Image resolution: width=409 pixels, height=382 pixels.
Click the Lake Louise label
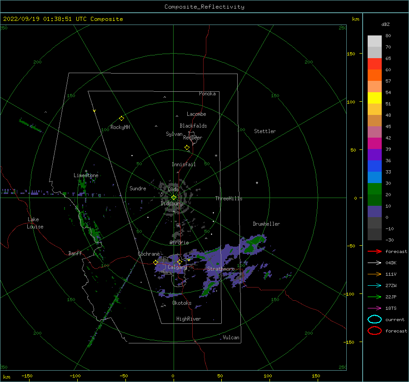(x=35, y=223)
